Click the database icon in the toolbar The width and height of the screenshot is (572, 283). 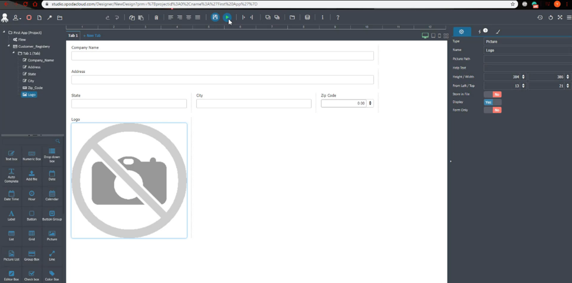tap(307, 18)
